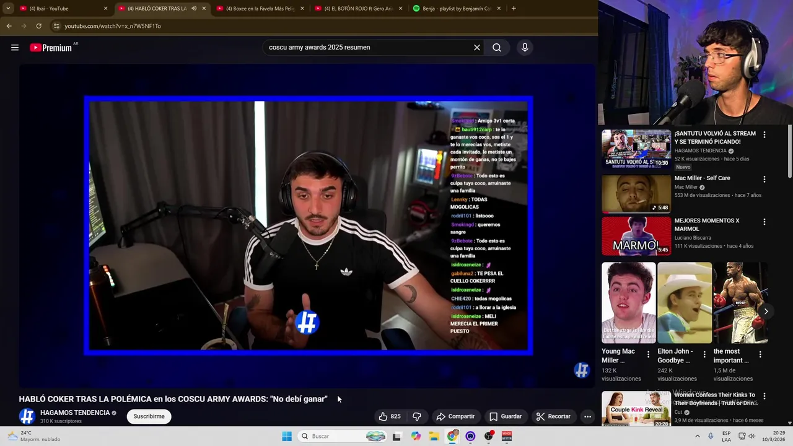Click the video player to pause
793x446 pixels.
coord(308,226)
